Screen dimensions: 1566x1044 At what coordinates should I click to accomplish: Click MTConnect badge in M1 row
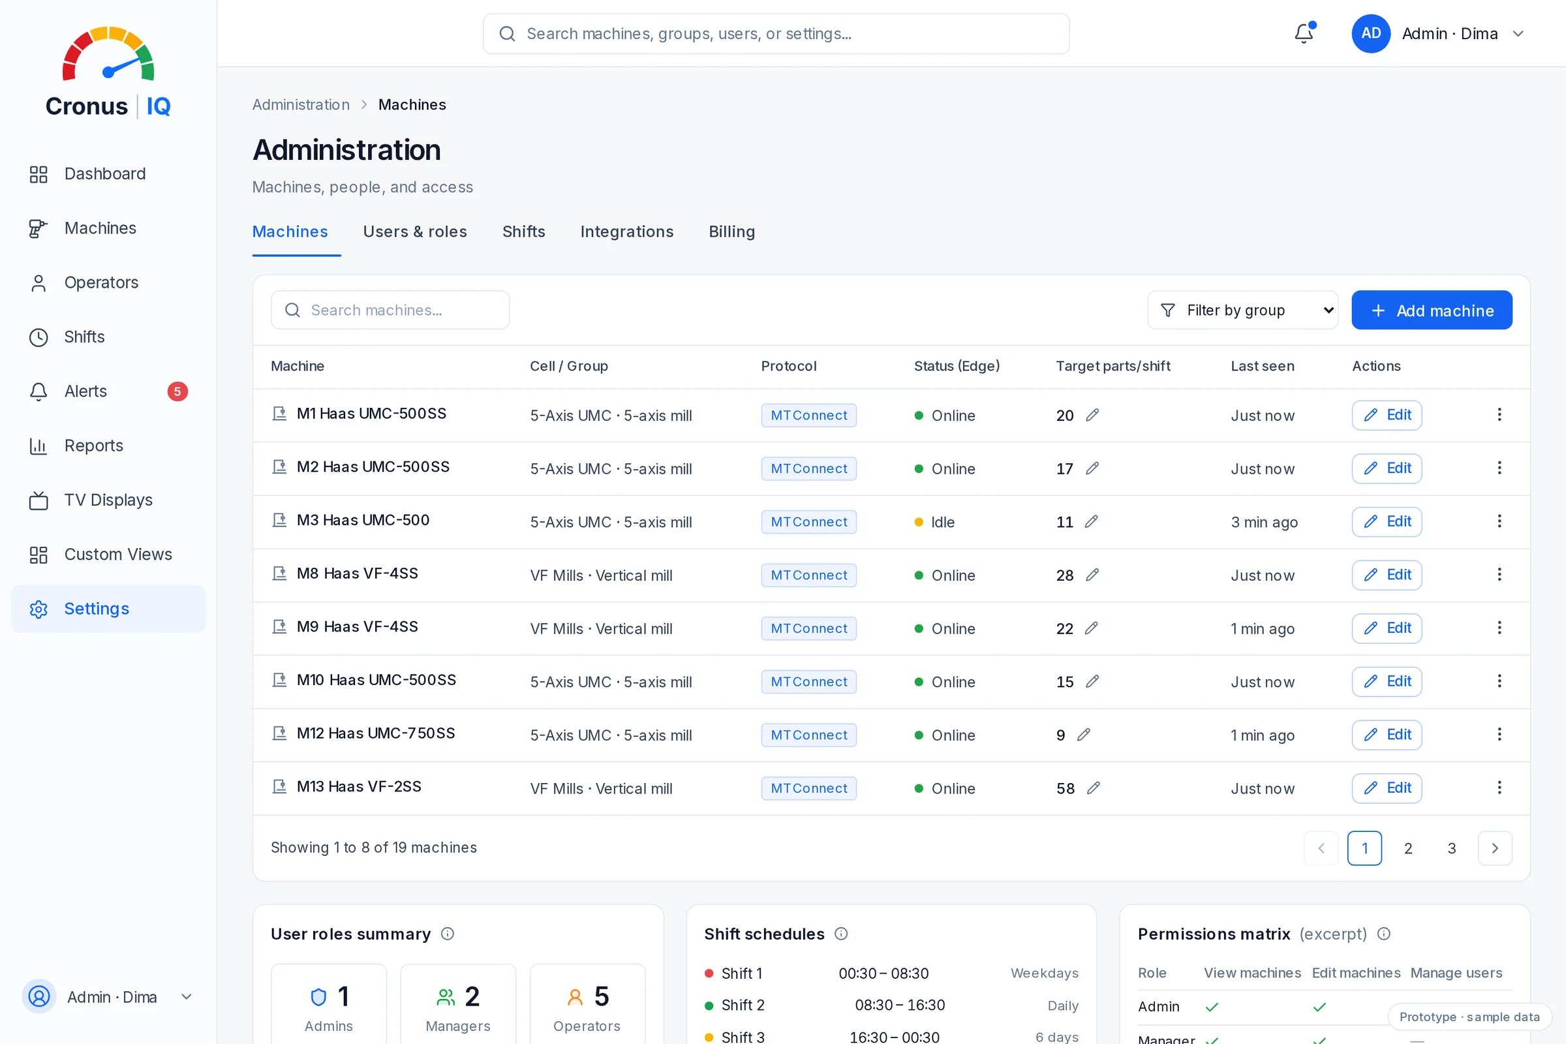tap(809, 416)
